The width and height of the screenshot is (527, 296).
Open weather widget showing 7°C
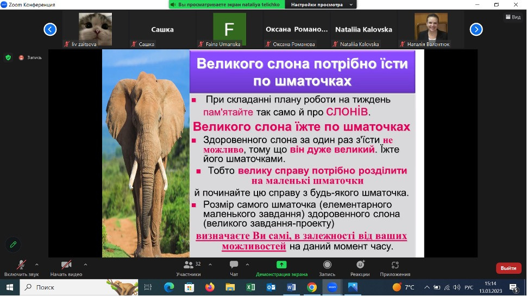coord(404,287)
